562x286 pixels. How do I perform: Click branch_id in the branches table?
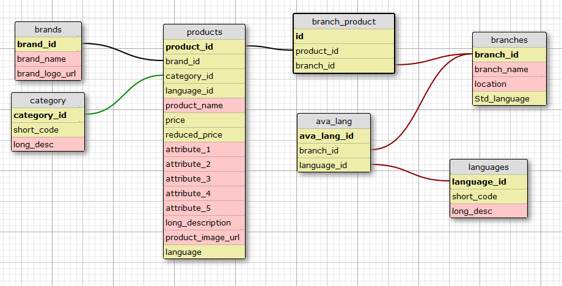click(509, 54)
